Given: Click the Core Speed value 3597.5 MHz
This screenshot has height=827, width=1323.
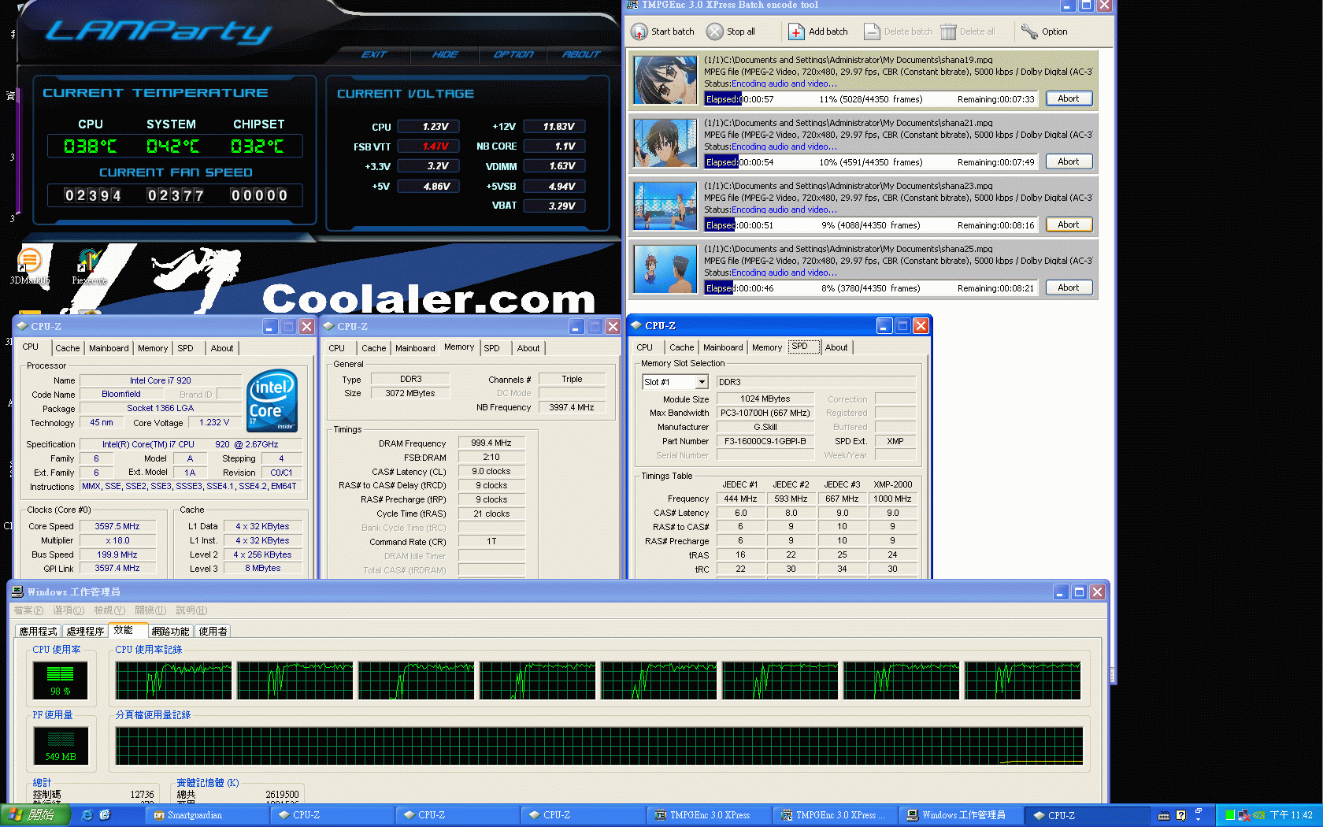Looking at the screenshot, I should [117, 526].
